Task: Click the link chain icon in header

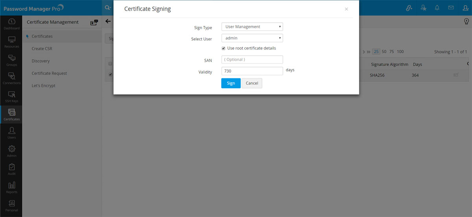Action: (409, 8)
